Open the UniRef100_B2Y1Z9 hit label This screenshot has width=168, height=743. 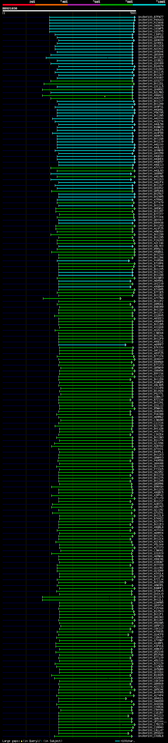pos(151,663)
